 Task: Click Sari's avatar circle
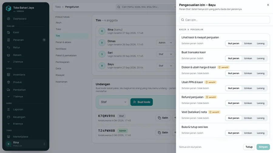102,54
